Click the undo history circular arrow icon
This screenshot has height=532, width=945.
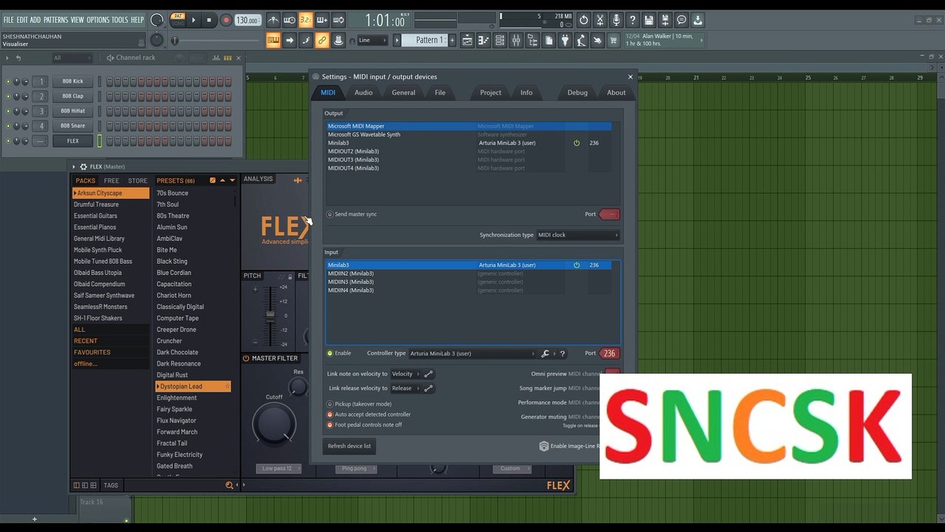pyautogui.click(x=584, y=21)
